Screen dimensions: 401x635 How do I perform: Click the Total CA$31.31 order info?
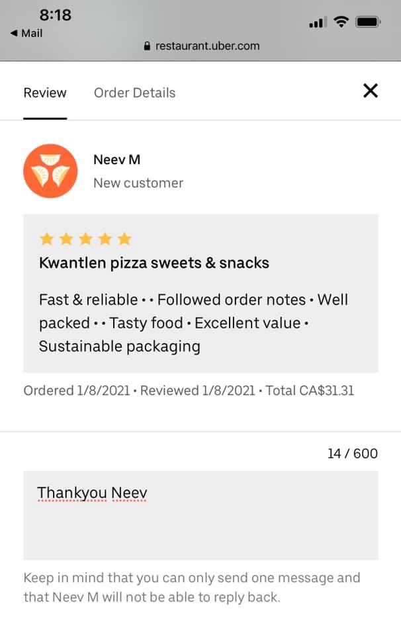[x=310, y=391]
